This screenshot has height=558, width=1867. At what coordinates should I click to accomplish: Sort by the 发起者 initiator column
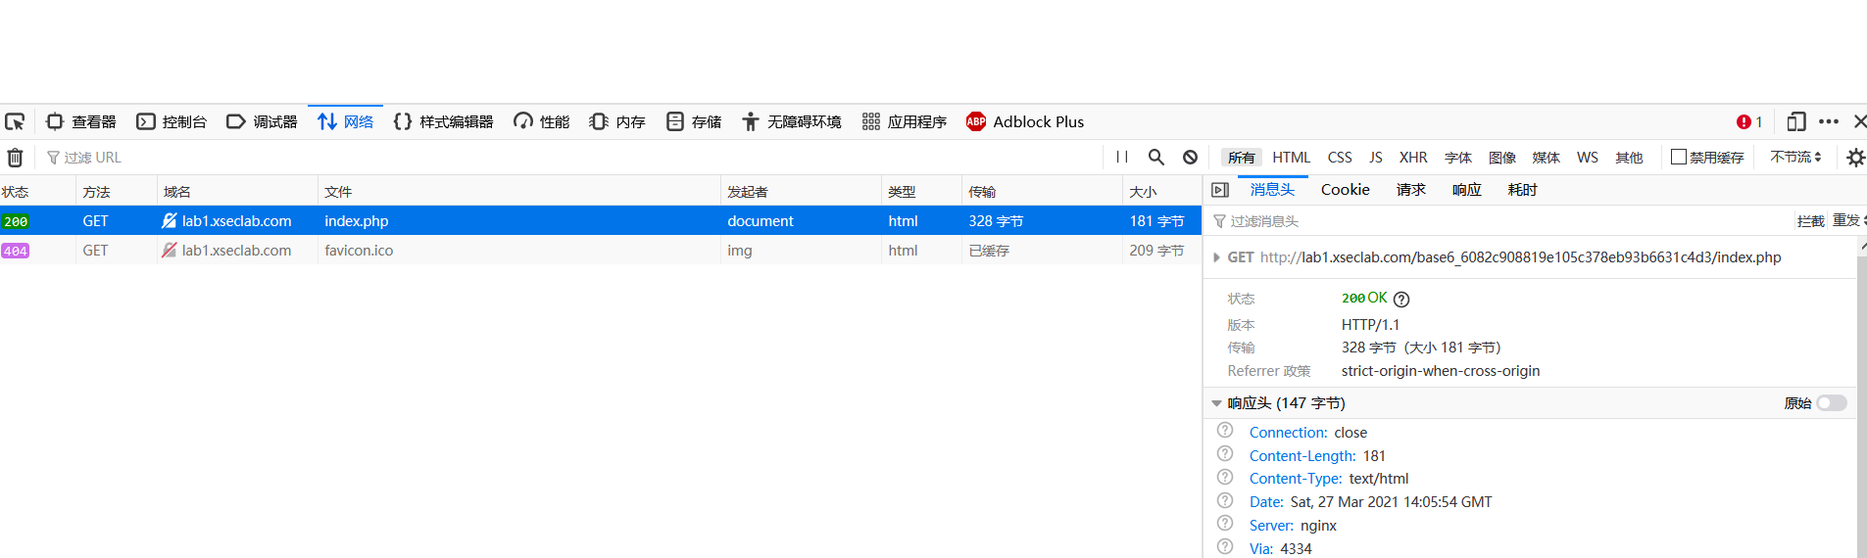click(801, 192)
